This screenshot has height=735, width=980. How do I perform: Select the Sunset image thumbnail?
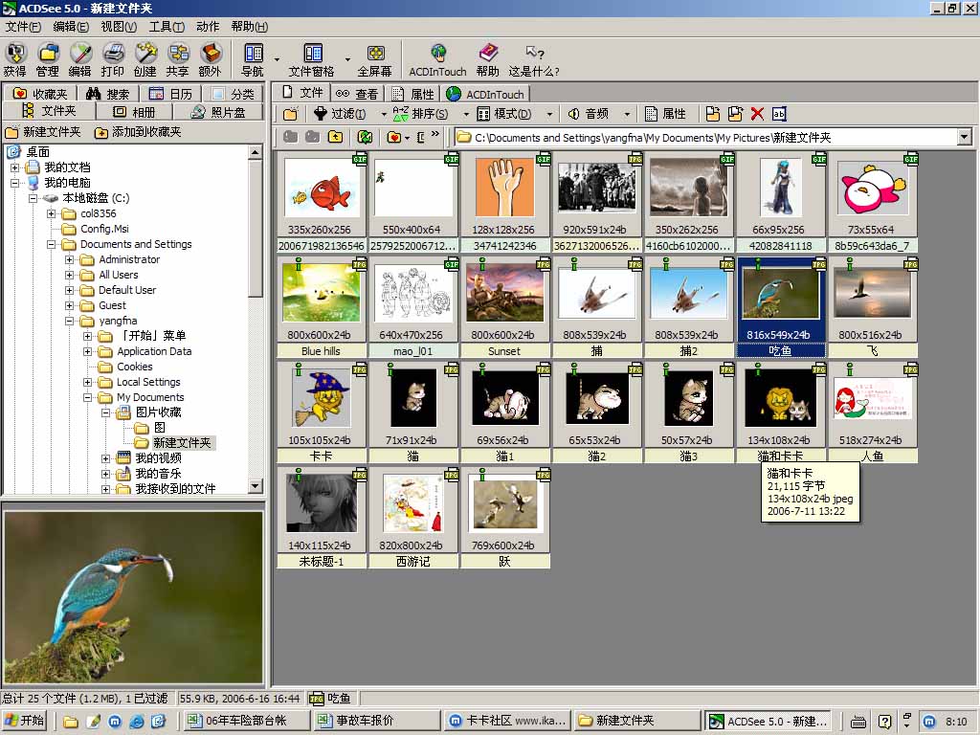504,293
